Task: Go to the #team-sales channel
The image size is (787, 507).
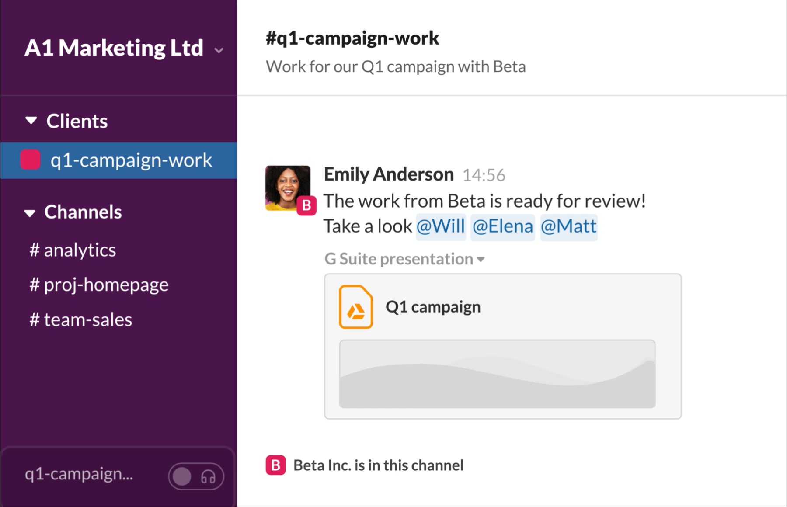Action: (x=81, y=319)
